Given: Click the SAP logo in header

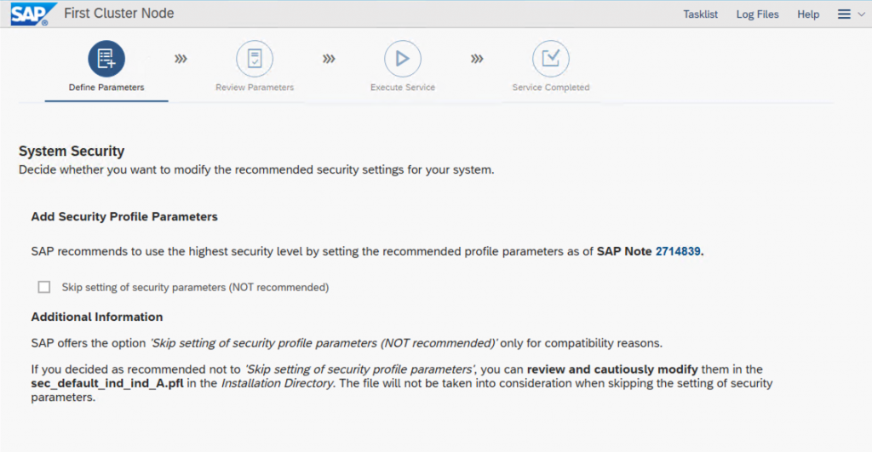Looking at the screenshot, I should point(33,14).
